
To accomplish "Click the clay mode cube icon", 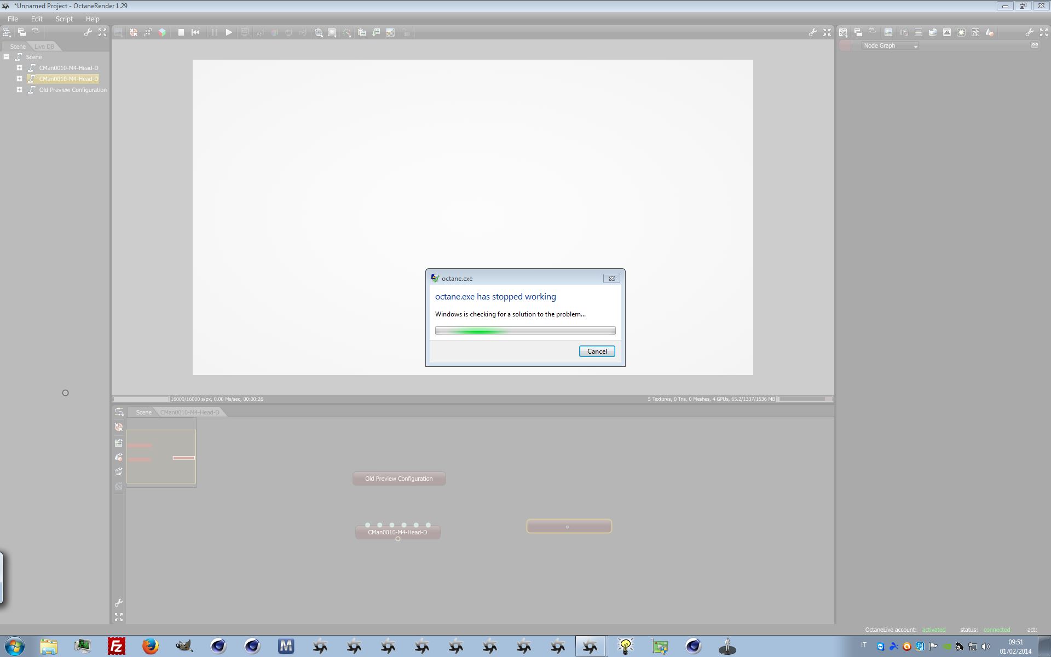I will [162, 33].
